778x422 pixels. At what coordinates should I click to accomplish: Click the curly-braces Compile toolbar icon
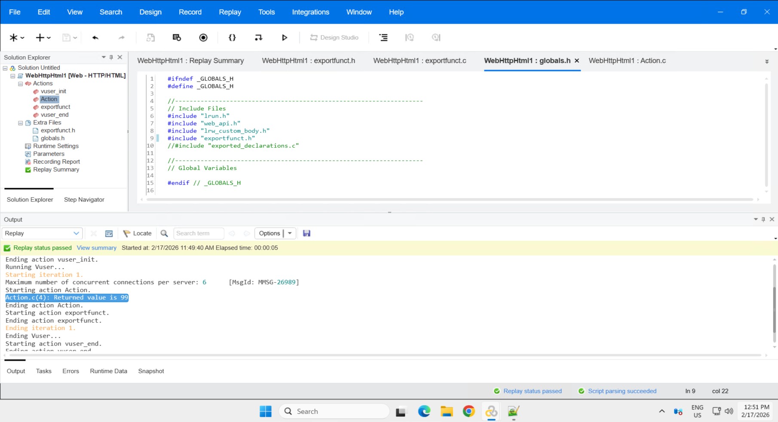[232, 38]
